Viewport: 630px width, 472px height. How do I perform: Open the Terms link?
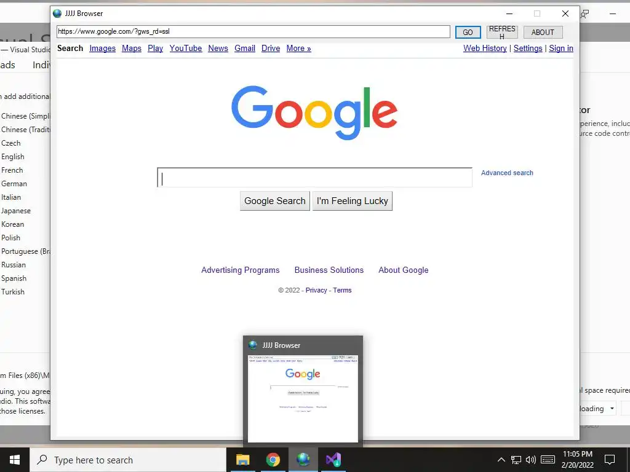(x=342, y=290)
